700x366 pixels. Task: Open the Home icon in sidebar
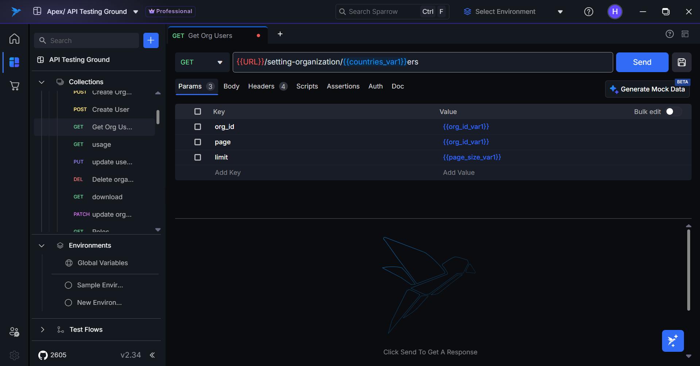click(x=14, y=39)
